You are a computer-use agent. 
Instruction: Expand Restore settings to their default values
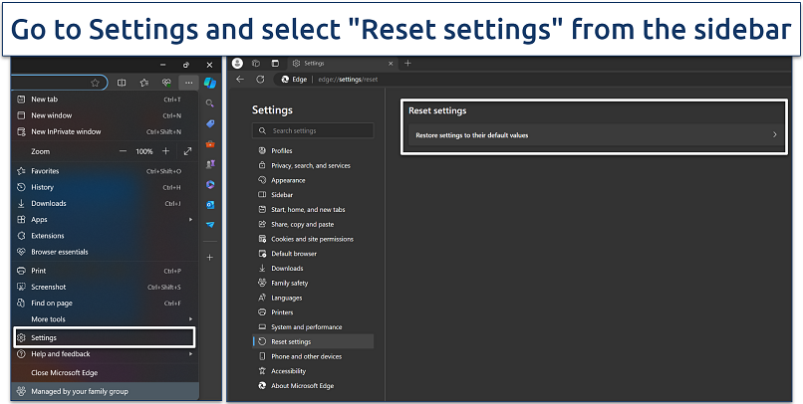(595, 134)
